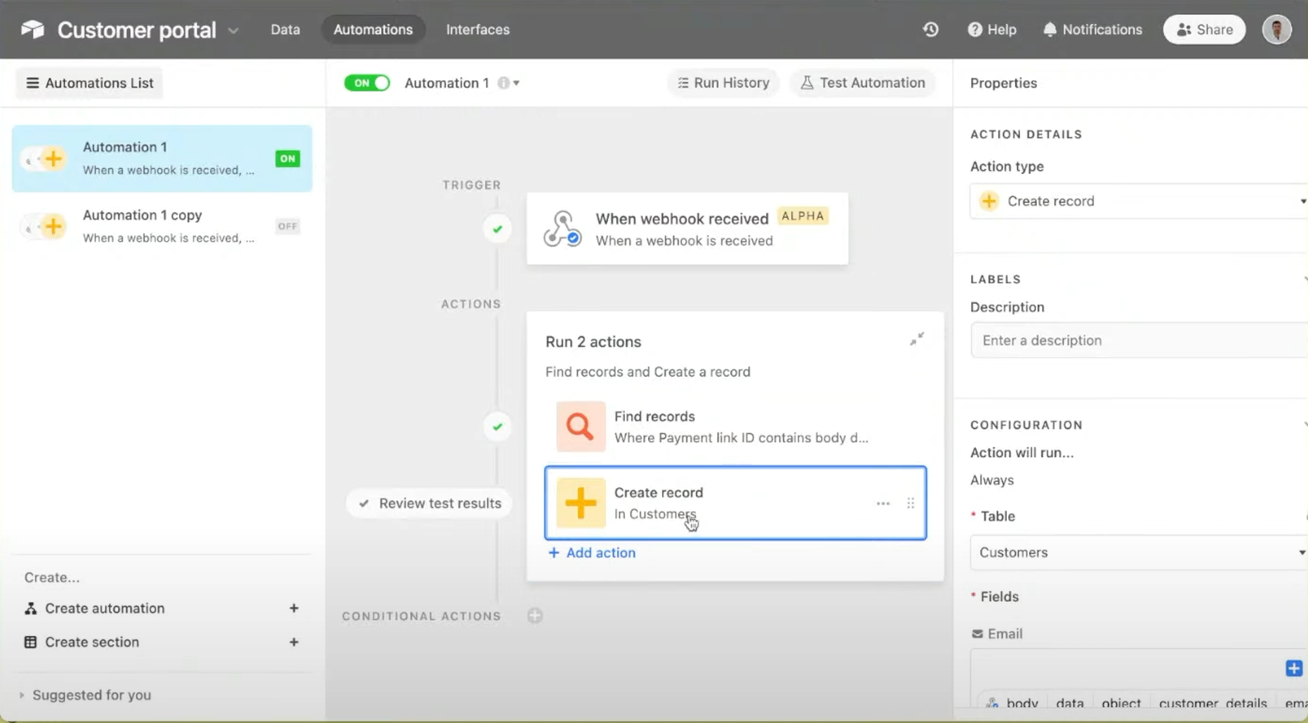Toggle Automation 1 off using the ON switch
The width and height of the screenshot is (1308, 723).
click(x=366, y=83)
